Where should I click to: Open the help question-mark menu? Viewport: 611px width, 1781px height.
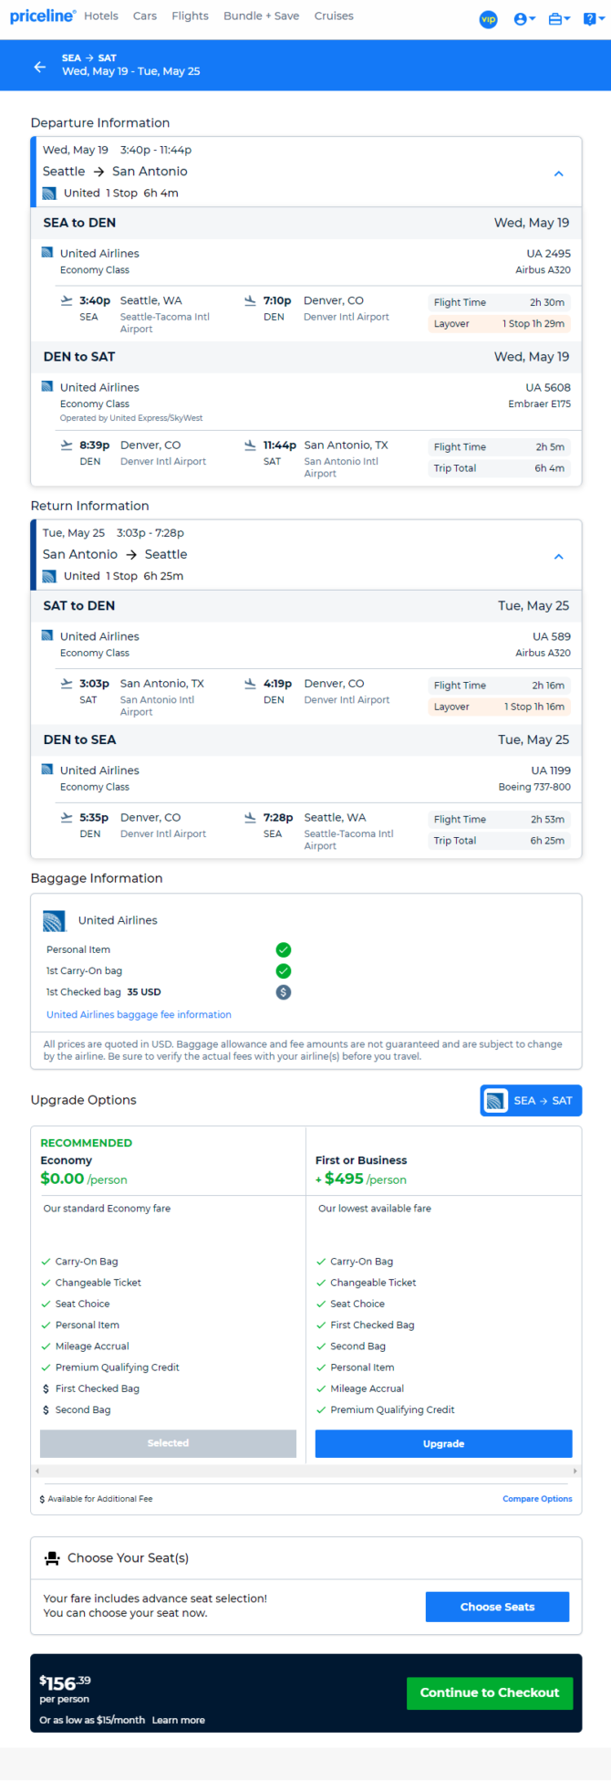pos(593,19)
